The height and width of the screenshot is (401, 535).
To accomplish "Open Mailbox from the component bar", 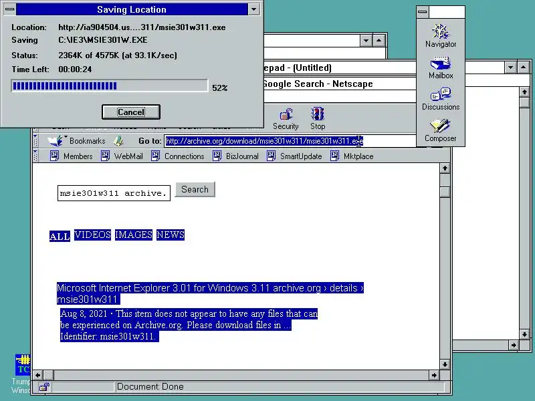I will tap(441, 68).
